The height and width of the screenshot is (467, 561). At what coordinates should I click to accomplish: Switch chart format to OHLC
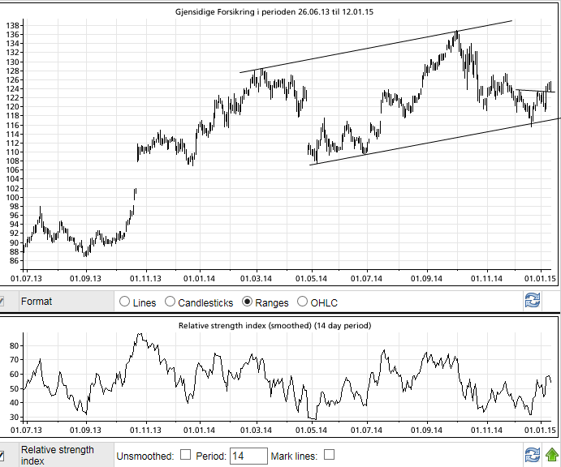(303, 302)
